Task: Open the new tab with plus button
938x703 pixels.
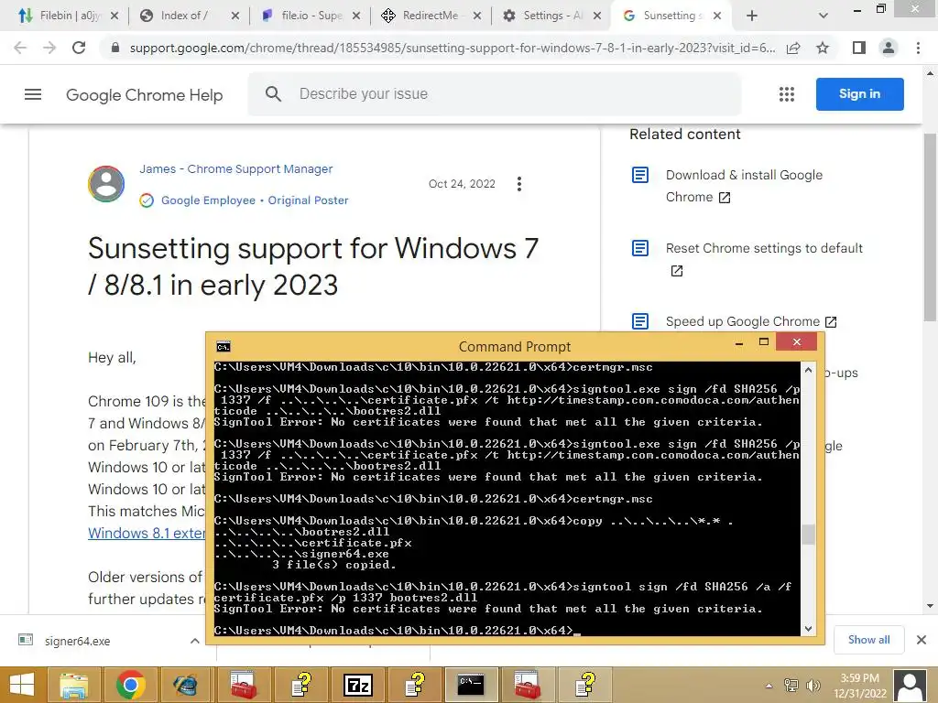Action: click(752, 16)
